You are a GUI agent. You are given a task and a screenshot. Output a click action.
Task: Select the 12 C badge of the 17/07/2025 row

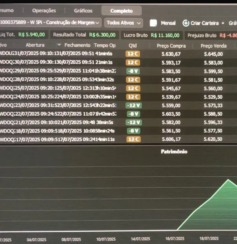coord(133,139)
